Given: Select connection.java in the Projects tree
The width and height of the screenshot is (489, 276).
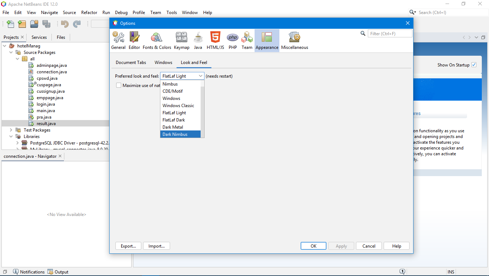Looking at the screenshot, I should tap(52, 72).
